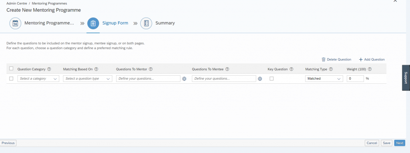Go to Mentoring Programme step label
The width and height of the screenshot is (410, 153).
(49, 23)
